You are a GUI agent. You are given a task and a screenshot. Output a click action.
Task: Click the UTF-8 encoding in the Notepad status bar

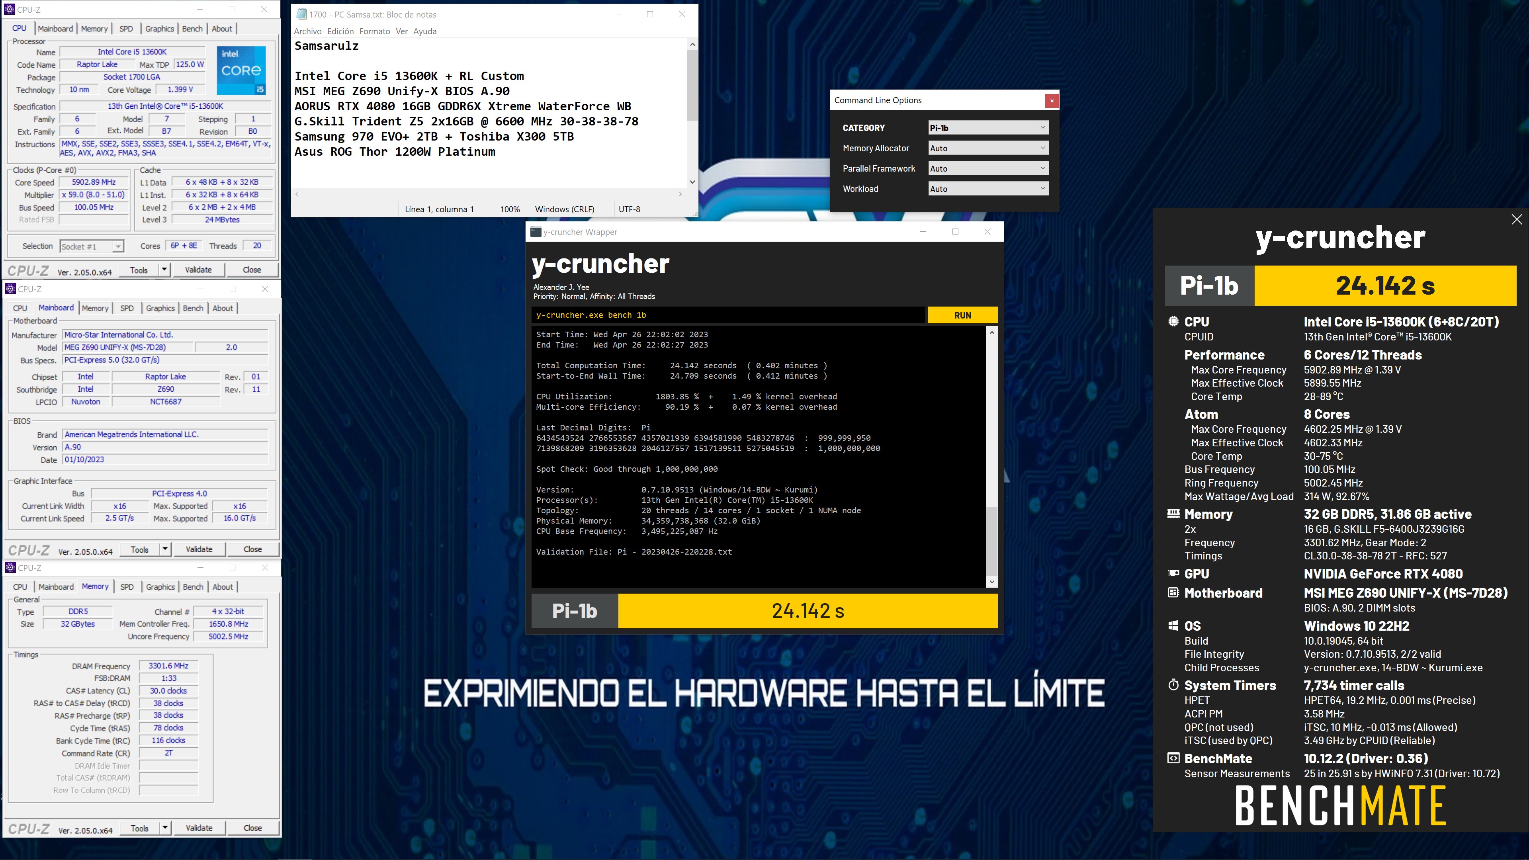[x=629, y=209]
